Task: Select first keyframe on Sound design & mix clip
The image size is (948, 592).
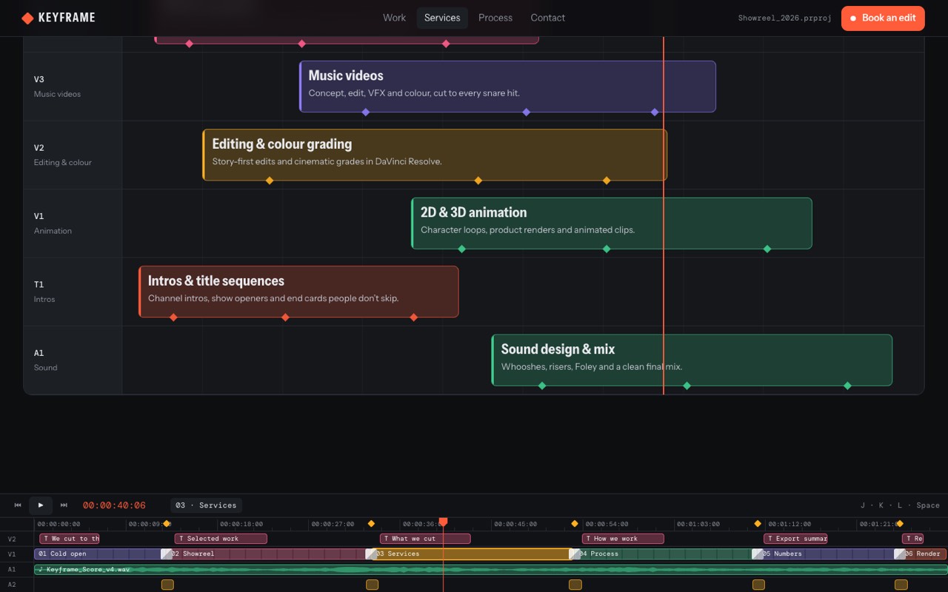Action: coord(542,386)
